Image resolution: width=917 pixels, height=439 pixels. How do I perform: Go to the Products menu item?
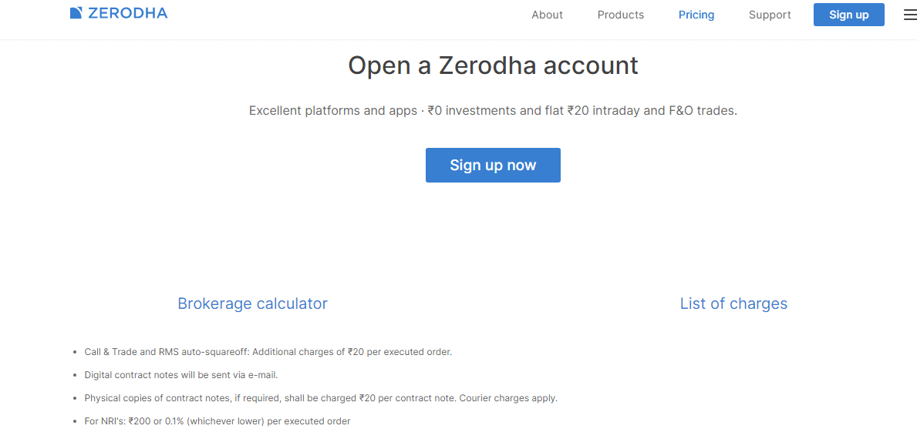(621, 15)
